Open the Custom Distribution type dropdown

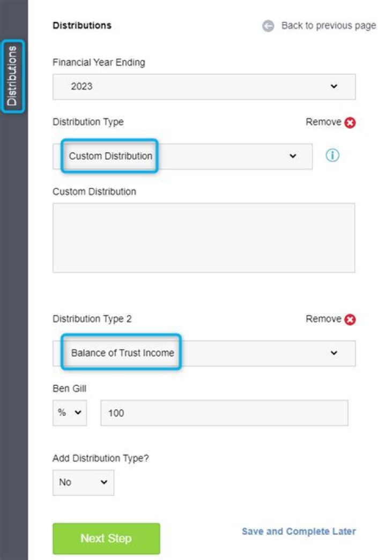(x=182, y=156)
